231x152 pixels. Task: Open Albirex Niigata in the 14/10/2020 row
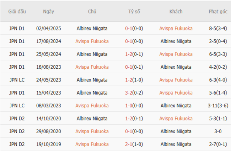(92, 118)
